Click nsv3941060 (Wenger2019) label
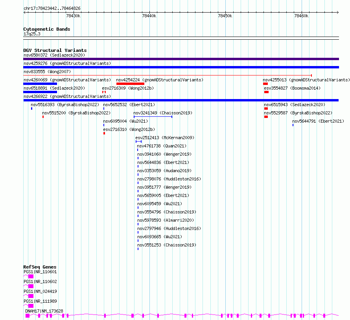 click(164, 154)
